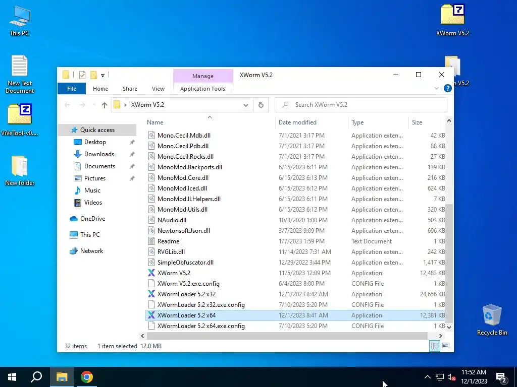Expand the path chevron before XWorm V5.2
Image resolution: width=517 pixels, height=387 pixels.
pyautogui.click(x=125, y=105)
